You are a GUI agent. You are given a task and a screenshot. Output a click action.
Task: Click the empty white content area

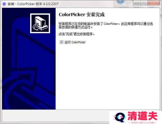click(x=106, y=79)
